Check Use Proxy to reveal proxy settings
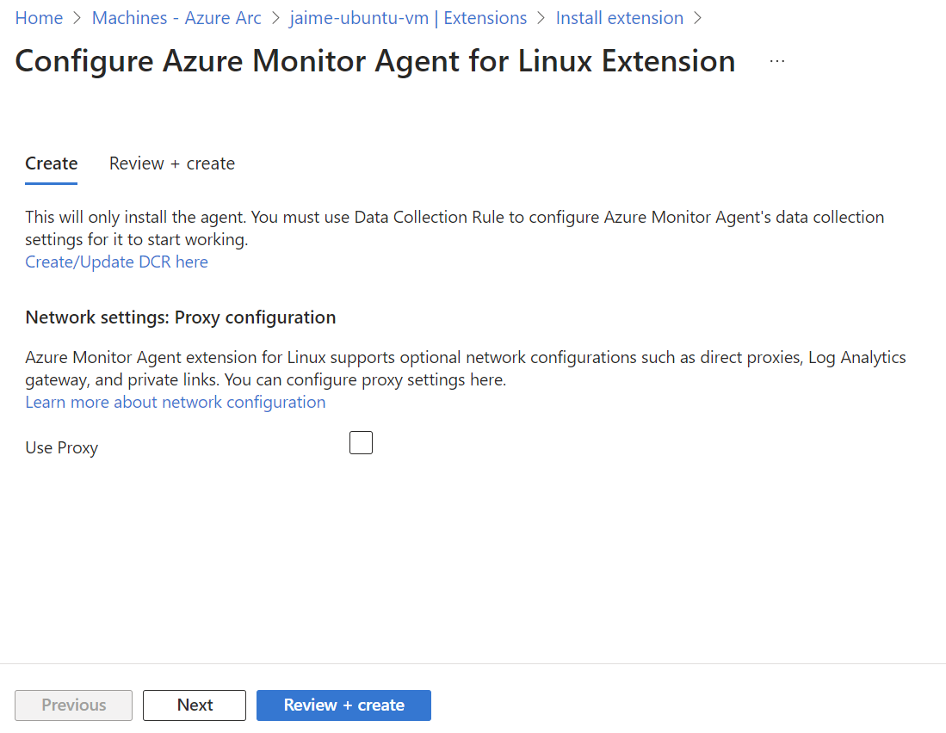 [361, 441]
